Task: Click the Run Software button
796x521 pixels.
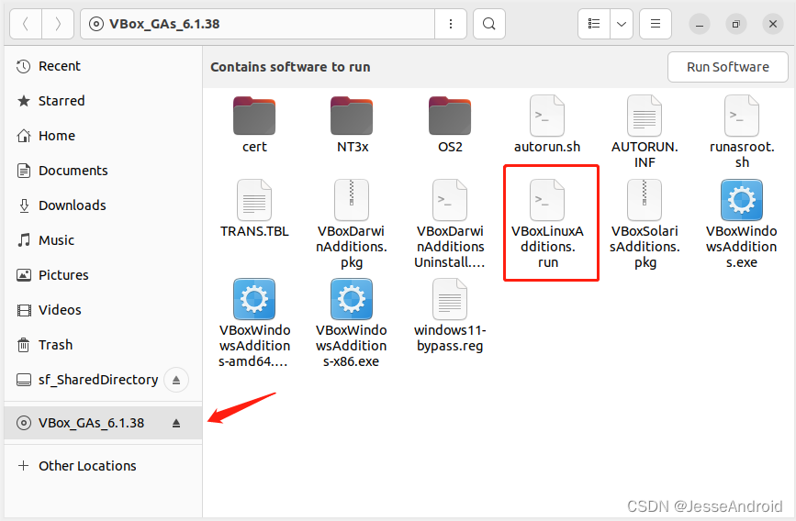Action: click(727, 67)
